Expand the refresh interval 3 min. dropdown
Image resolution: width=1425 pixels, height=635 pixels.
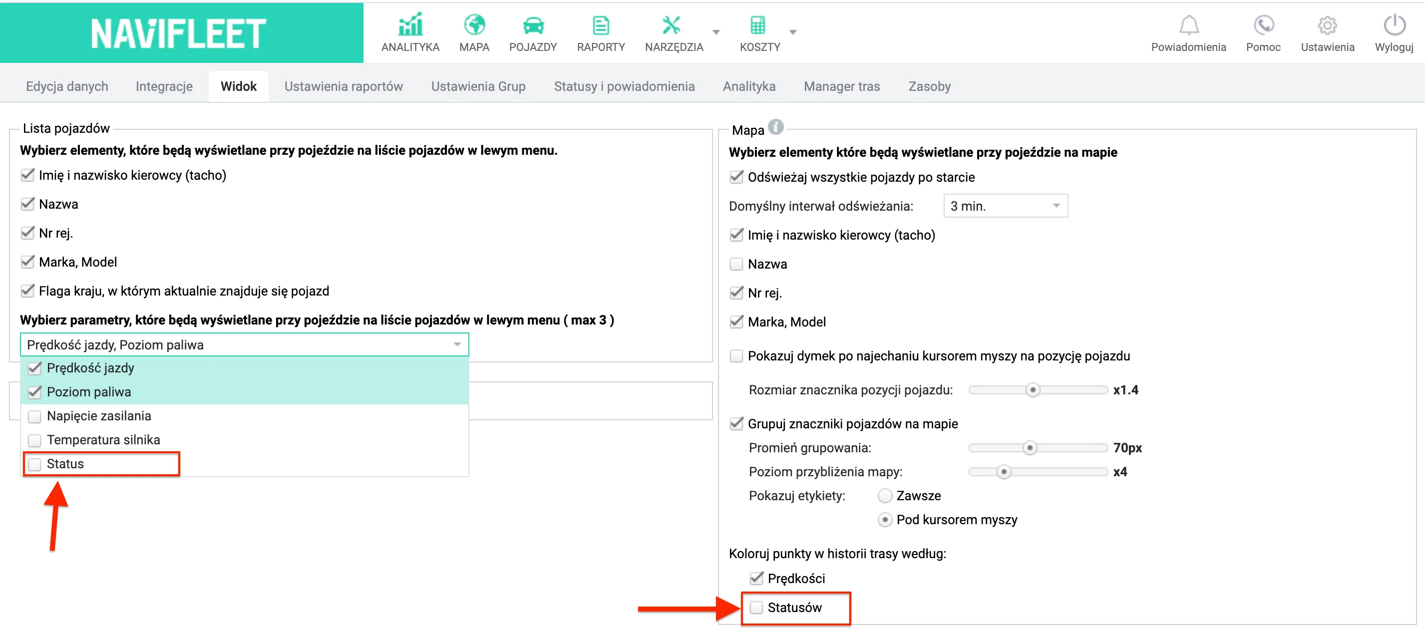(x=1005, y=206)
